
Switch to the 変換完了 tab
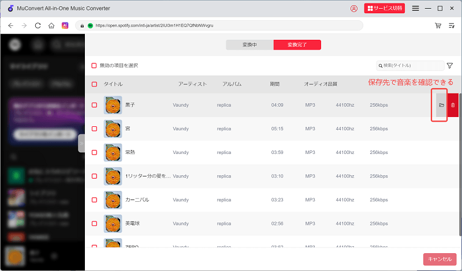[x=297, y=45]
